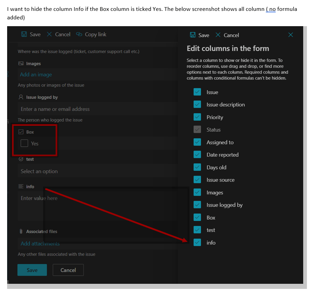Click Save text in Edit columns toolbar

coord(204,35)
